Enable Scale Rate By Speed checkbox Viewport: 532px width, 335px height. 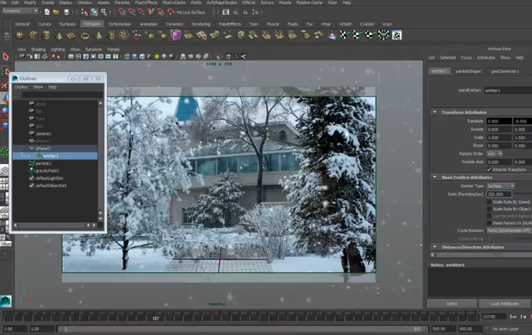coord(489,201)
